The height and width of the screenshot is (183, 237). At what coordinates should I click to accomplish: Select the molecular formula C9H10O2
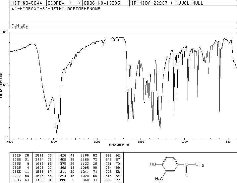click(x=20, y=26)
